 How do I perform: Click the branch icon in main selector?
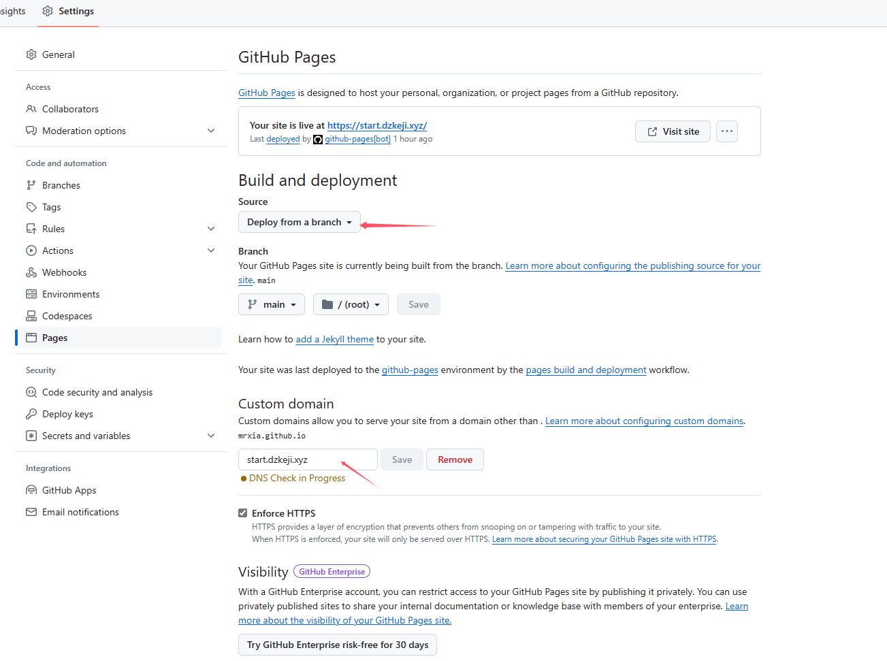(253, 304)
